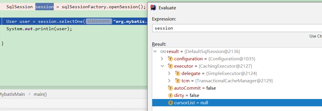Viewport: 322px width, 111px height.
Task: Click the Evaluate dialog title text
Action: [x=167, y=8]
